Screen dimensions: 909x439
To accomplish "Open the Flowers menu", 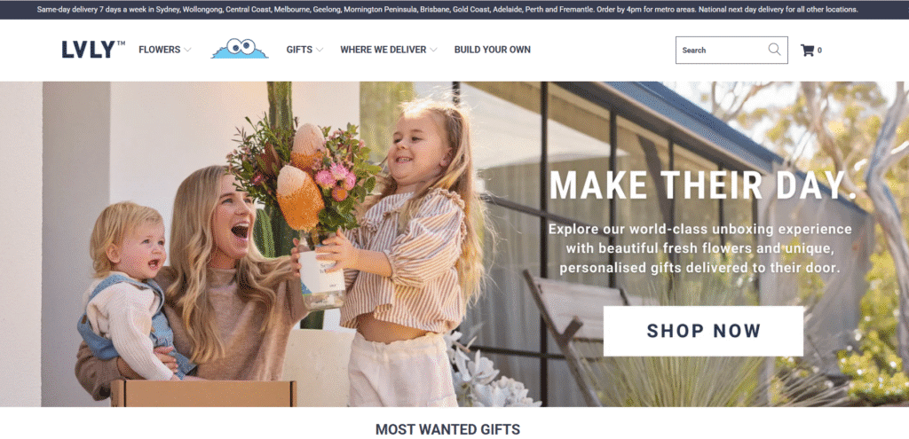I will coord(160,50).
